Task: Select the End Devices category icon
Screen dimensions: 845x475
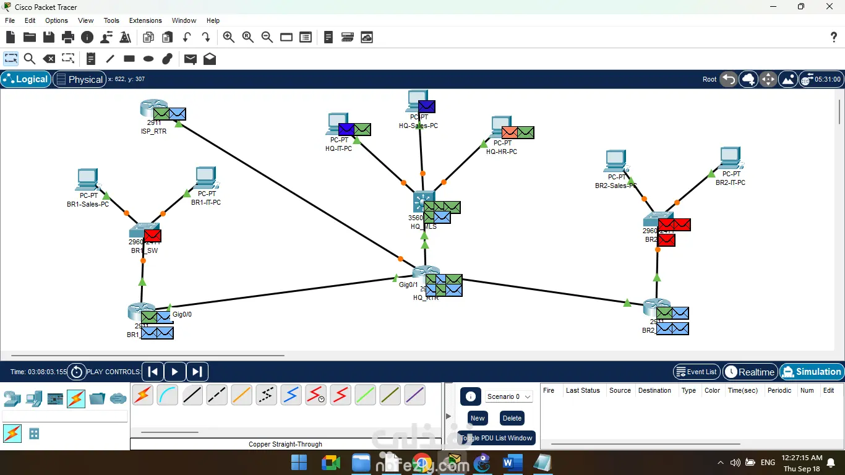Action: (x=34, y=398)
